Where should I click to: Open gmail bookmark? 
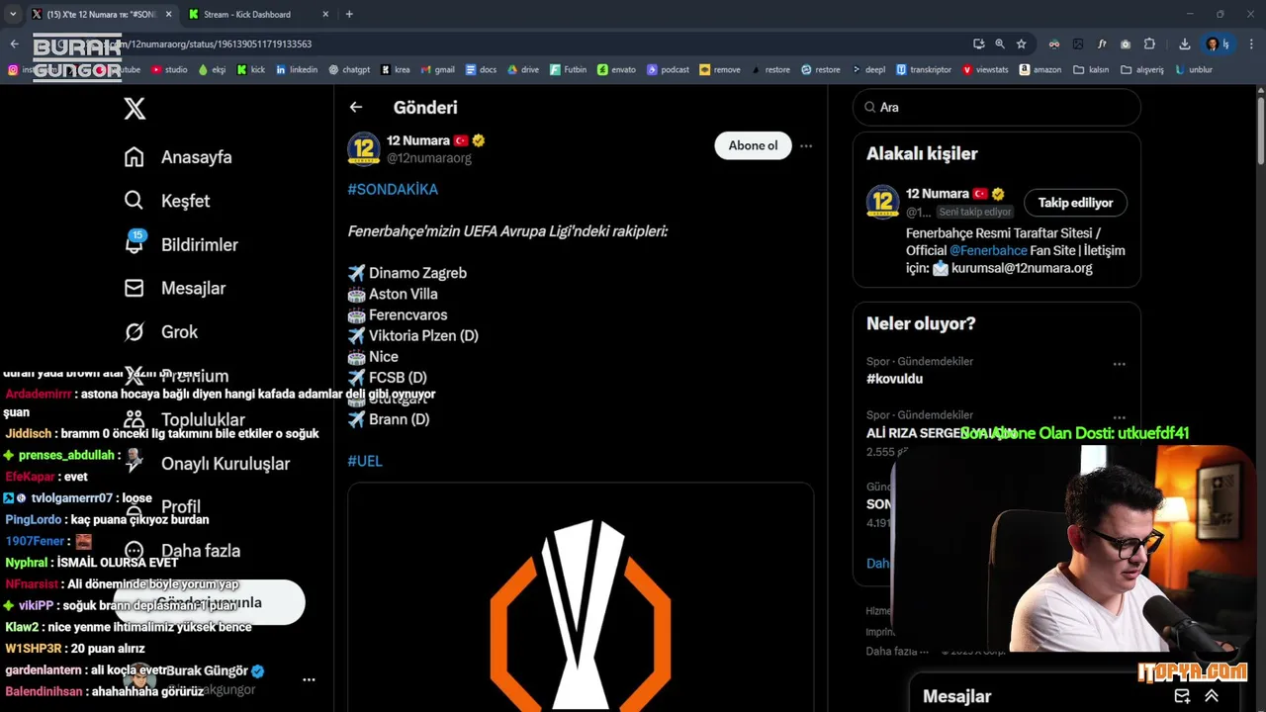(x=437, y=70)
